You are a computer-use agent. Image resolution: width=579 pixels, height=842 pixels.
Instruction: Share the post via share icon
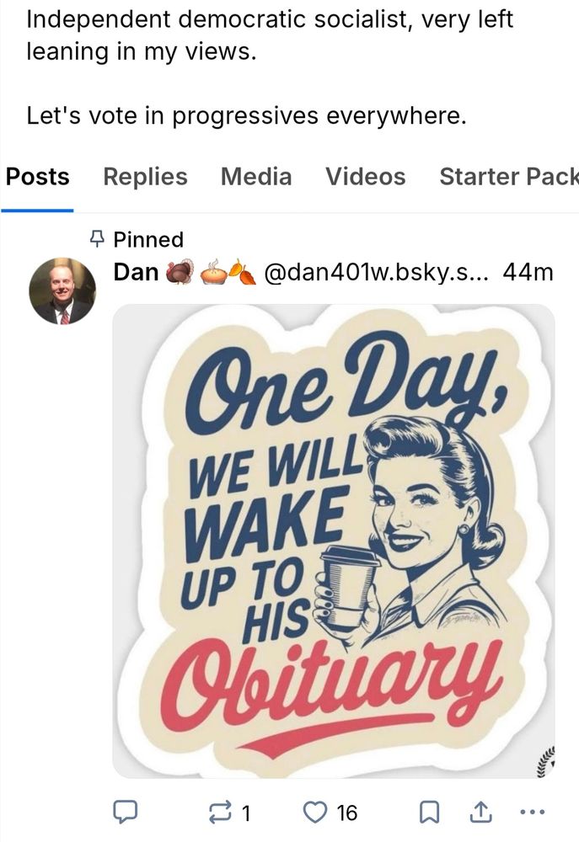click(x=480, y=812)
